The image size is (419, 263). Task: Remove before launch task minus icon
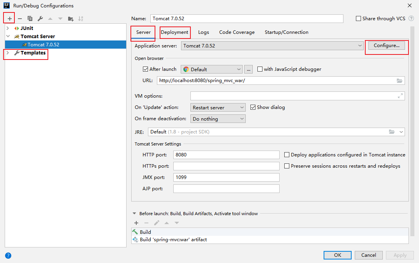pyautogui.click(x=146, y=223)
